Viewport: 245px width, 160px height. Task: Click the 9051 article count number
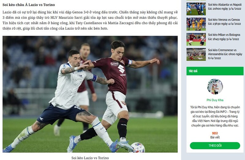tap(215, 133)
